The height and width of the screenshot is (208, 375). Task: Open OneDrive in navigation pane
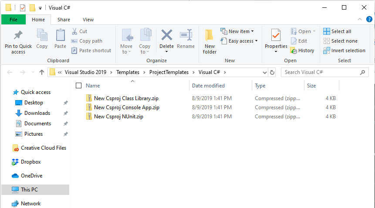[x=27, y=175]
